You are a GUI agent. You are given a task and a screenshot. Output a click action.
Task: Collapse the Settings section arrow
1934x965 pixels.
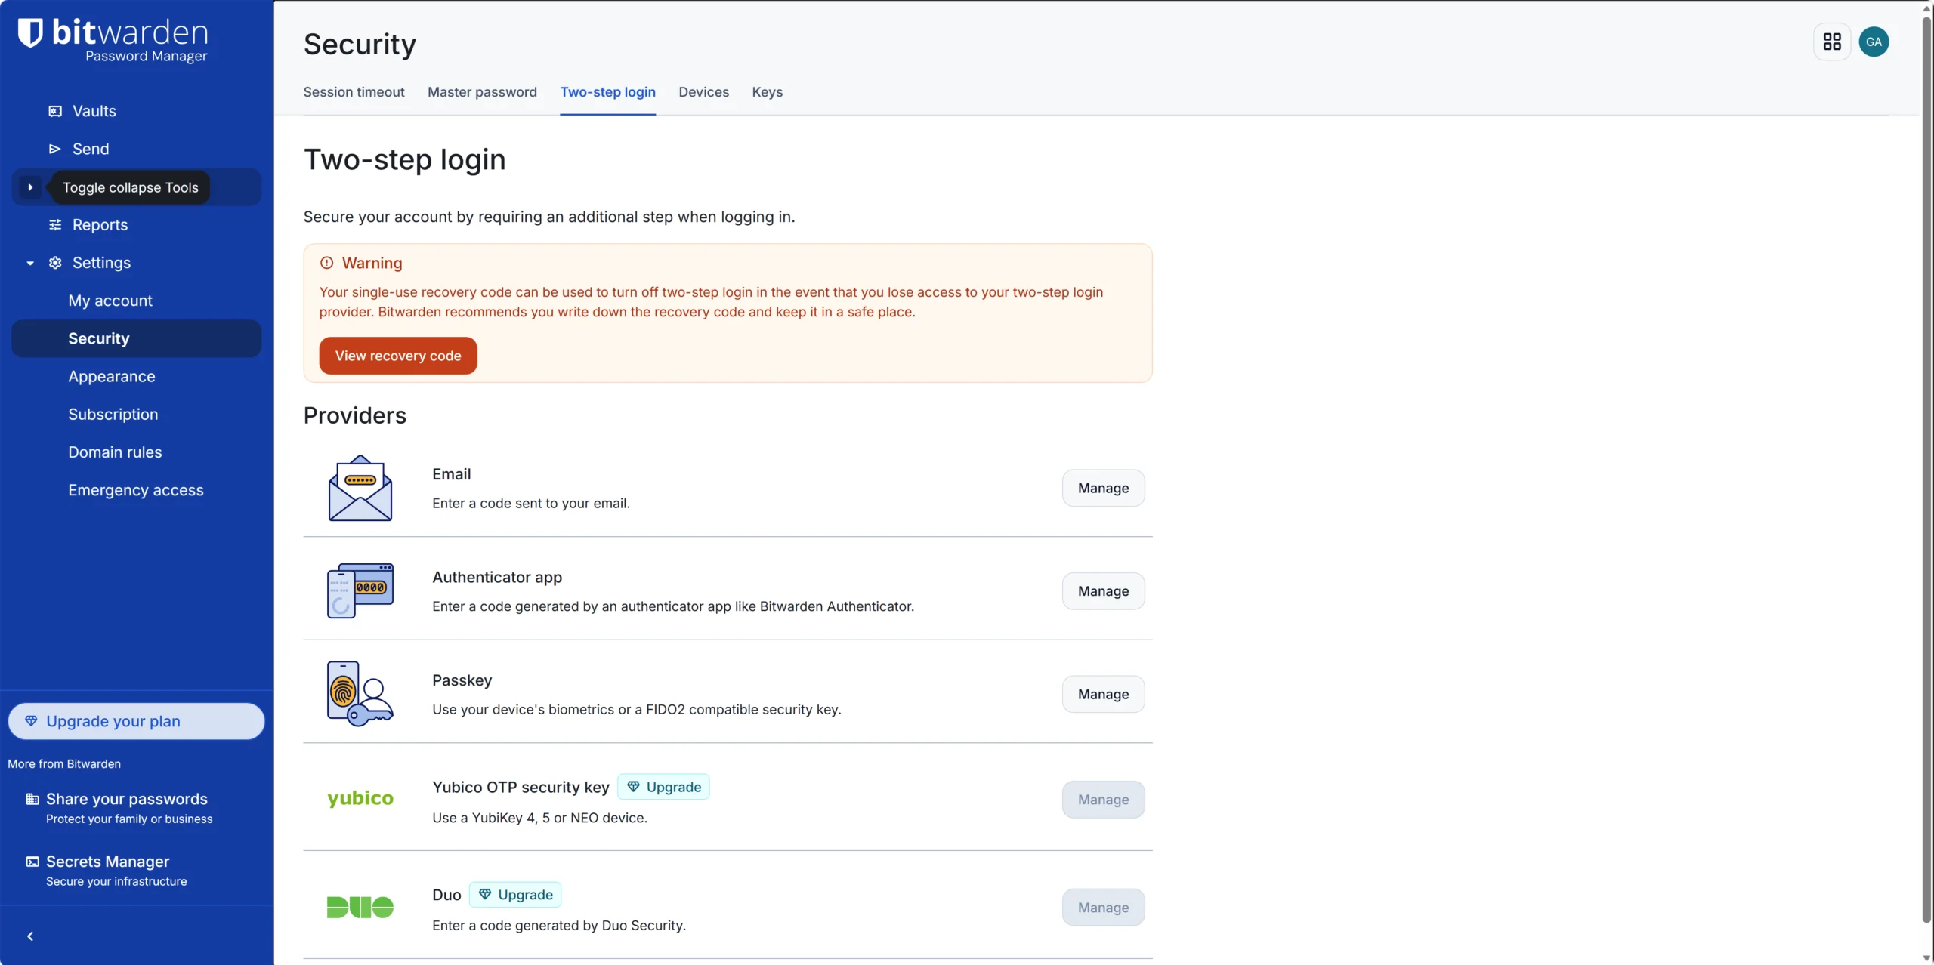tap(30, 263)
